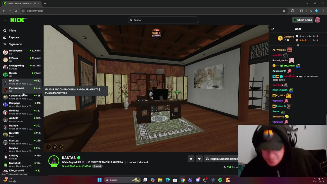Click username lizmarycll in chat
This screenshot has height=184, width=327.
pyautogui.click(x=278, y=117)
